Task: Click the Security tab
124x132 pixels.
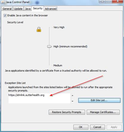Action: point(38,8)
